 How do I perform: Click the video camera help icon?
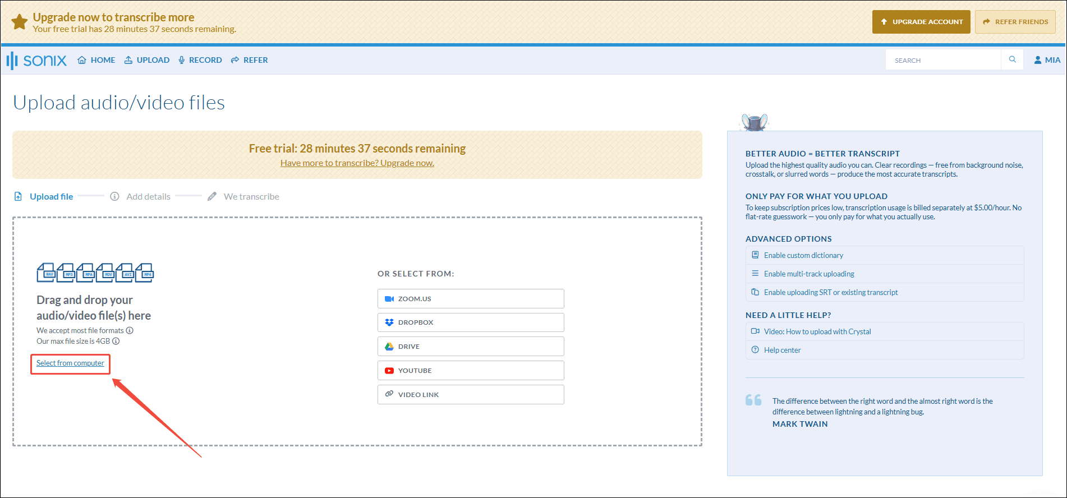(x=755, y=331)
